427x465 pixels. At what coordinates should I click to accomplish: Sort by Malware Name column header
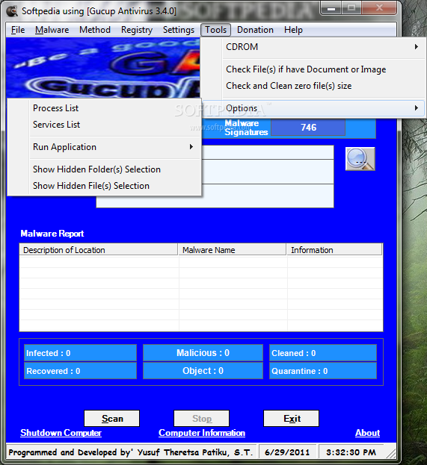(x=233, y=250)
